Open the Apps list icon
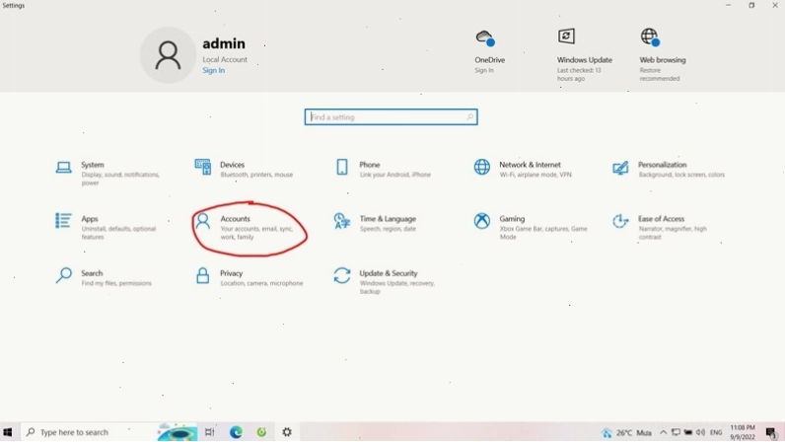This screenshot has height=442, width=785. [x=63, y=220]
